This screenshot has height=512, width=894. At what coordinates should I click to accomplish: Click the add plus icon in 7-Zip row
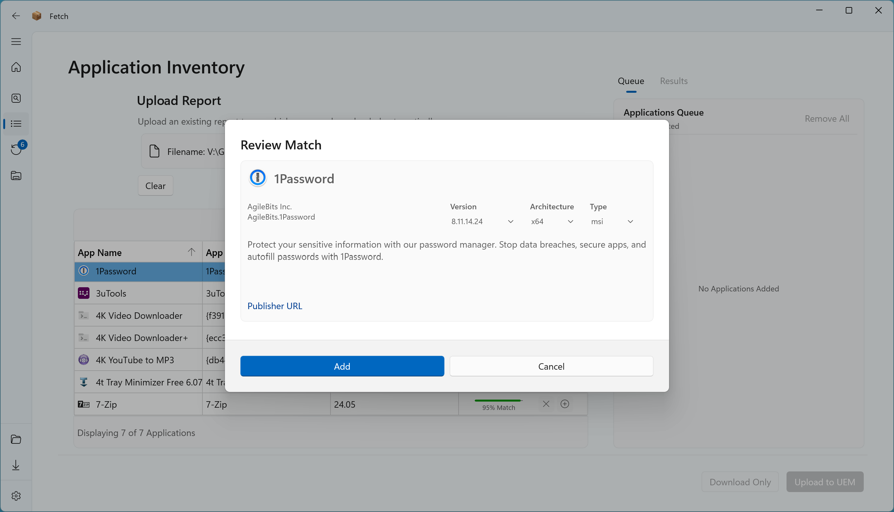tap(565, 404)
